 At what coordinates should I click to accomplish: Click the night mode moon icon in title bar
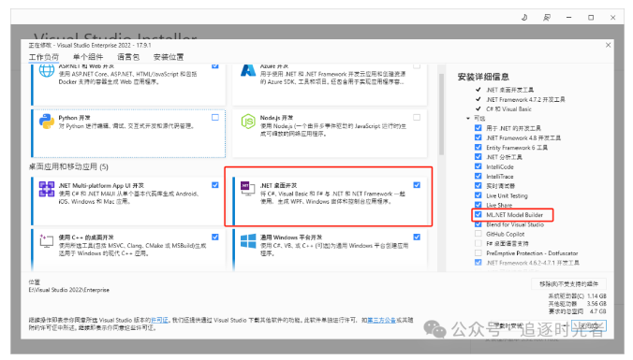coord(524,18)
